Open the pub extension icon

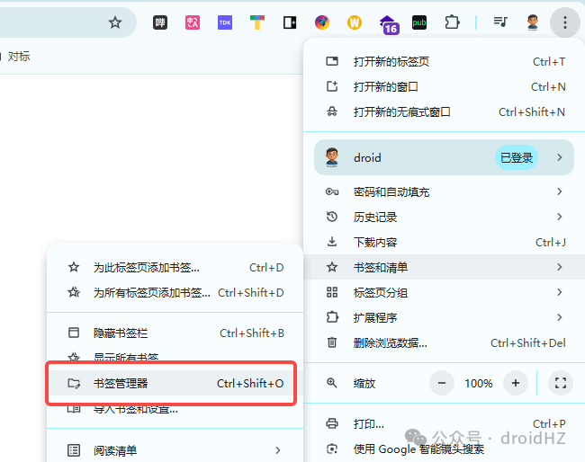click(x=419, y=22)
